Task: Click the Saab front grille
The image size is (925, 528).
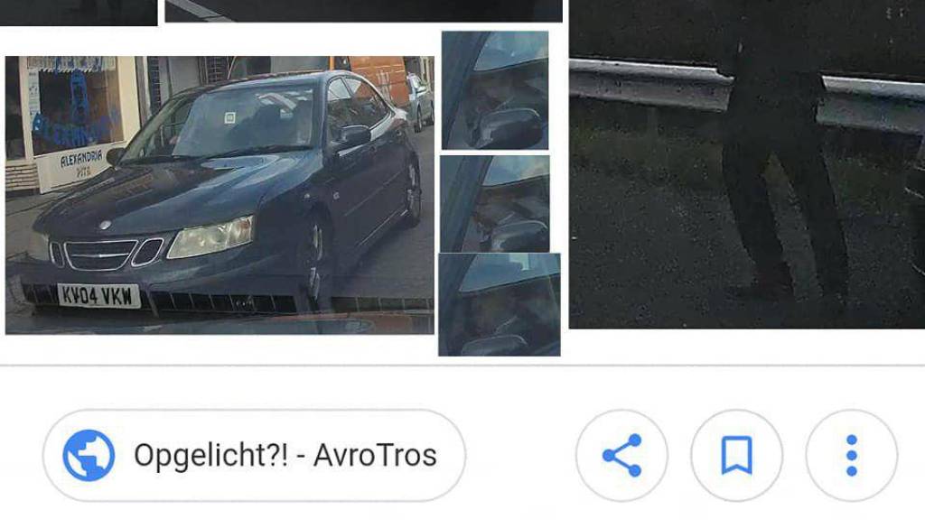Action: [x=107, y=254]
